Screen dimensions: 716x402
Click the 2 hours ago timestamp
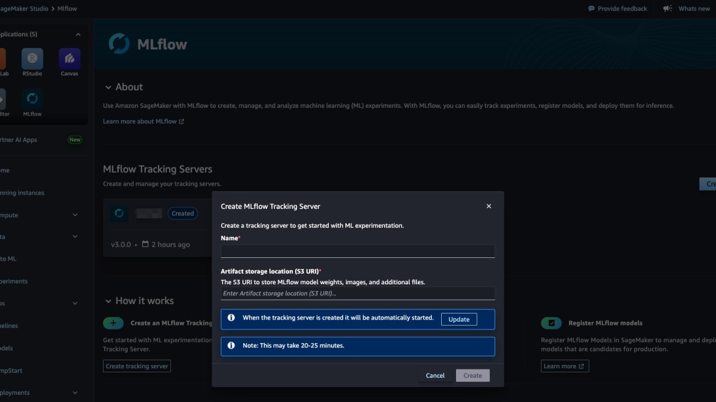tap(171, 244)
